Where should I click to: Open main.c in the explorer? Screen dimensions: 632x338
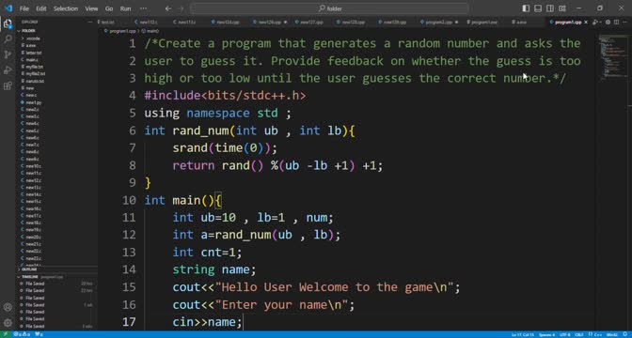click(31, 59)
